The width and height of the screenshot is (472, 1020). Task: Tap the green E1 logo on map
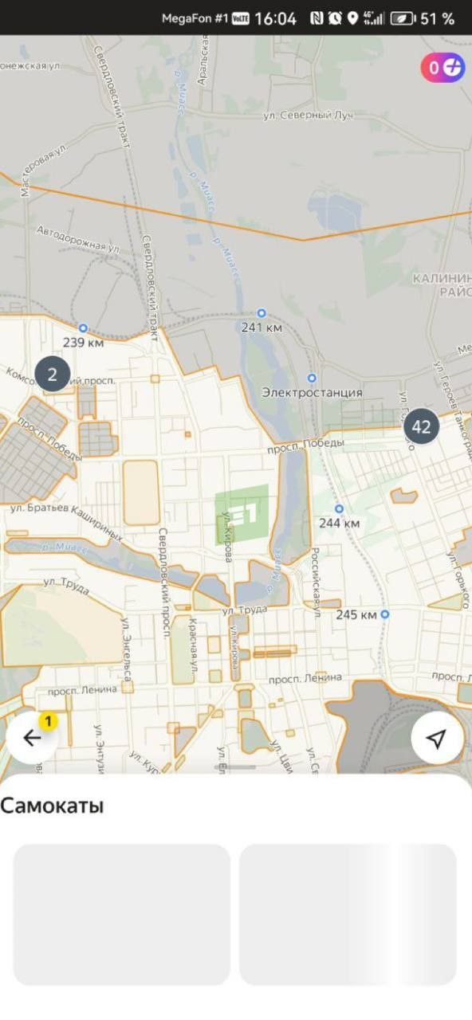(242, 514)
